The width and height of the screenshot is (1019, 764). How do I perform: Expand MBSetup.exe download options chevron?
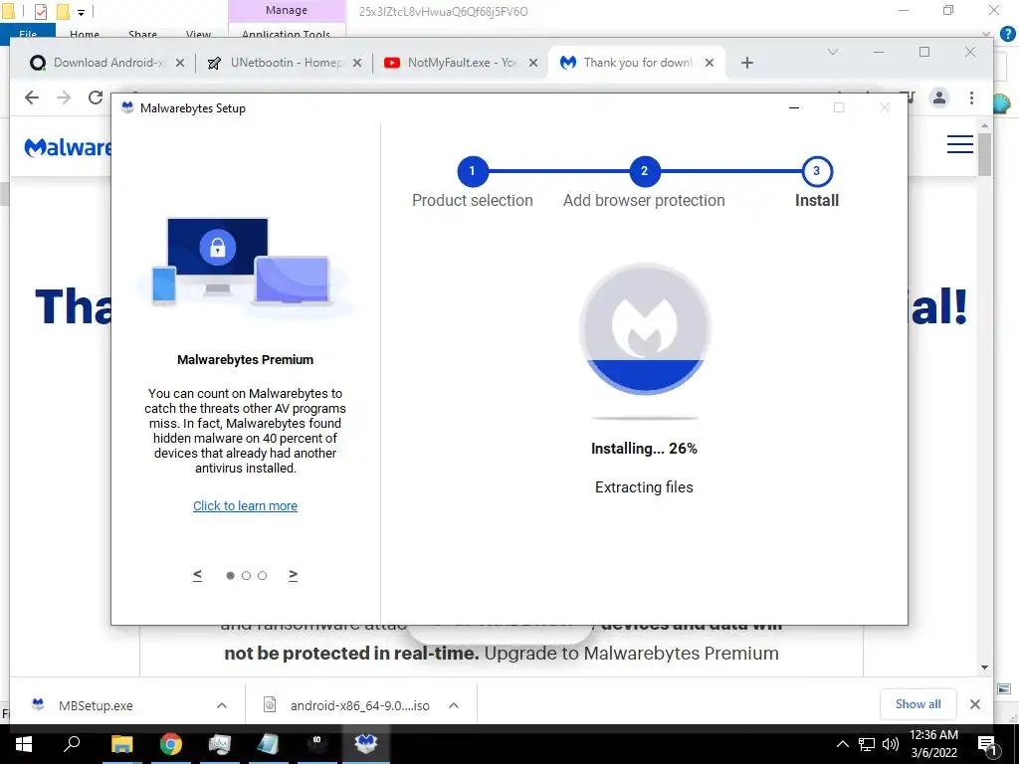pos(222,705)
